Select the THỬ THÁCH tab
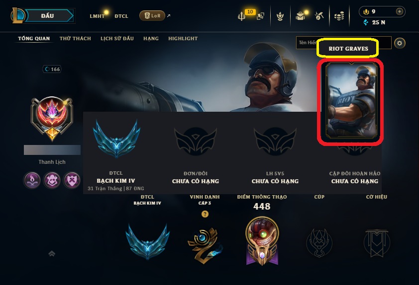The image size is (419, 285). click(75, 38)
